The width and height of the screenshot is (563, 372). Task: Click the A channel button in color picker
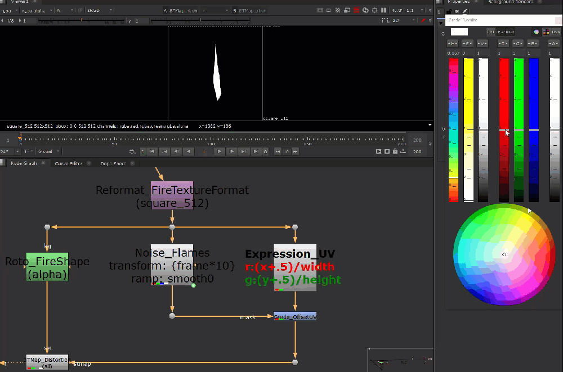[554, 43]
